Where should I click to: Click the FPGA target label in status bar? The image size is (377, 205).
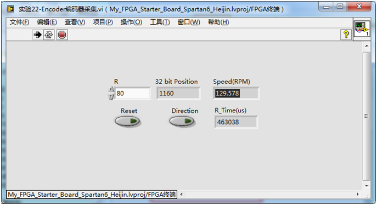(92, 195)
